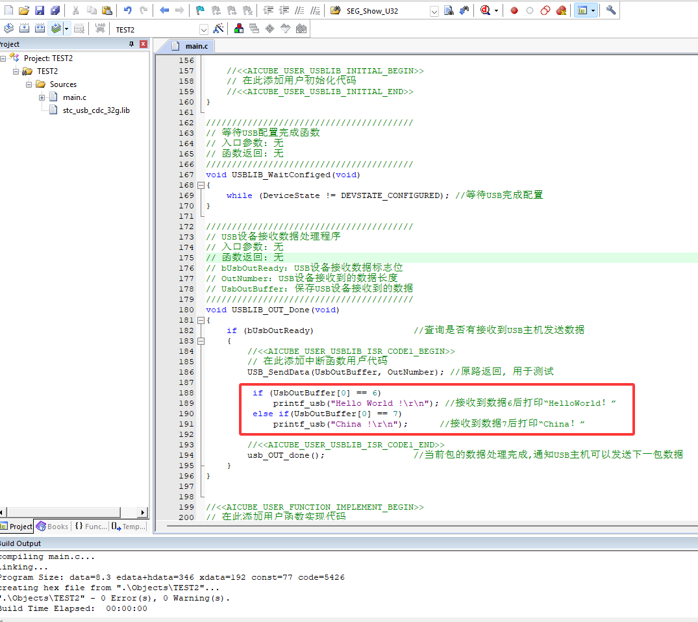Select the Project panel tab
This screenshot has height=622, width=698.
pyautogui.click(x=16, y=527)
